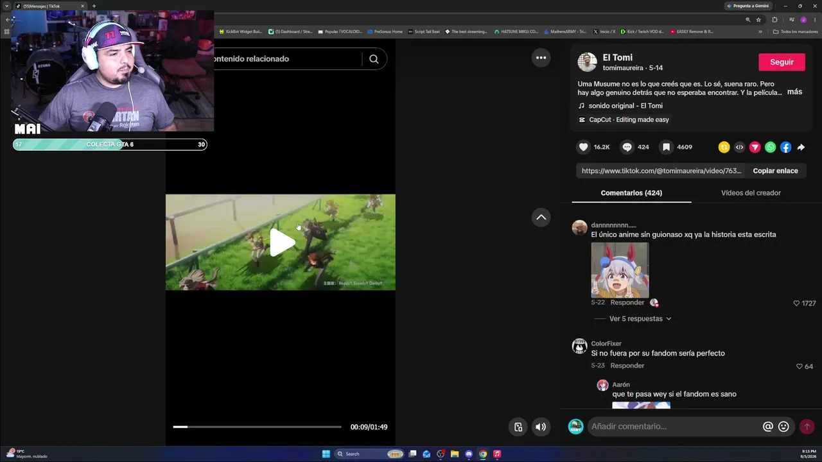Switch to the Vídeos del creador tab
822x462 pixels.
click(751, 193)
